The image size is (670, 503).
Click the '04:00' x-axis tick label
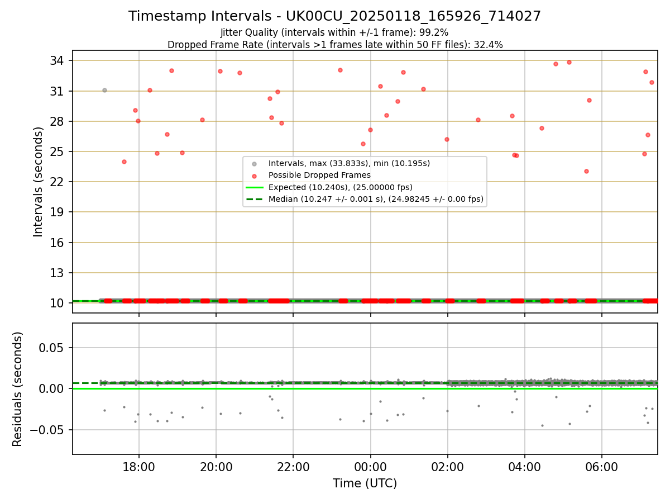click(x=524, y=467)
